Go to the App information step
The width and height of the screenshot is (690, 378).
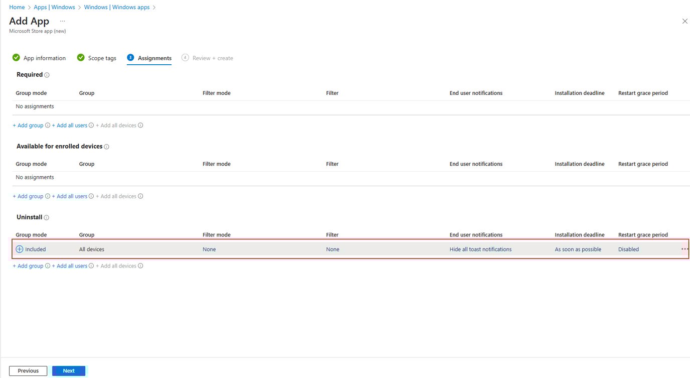pos(39,58)
